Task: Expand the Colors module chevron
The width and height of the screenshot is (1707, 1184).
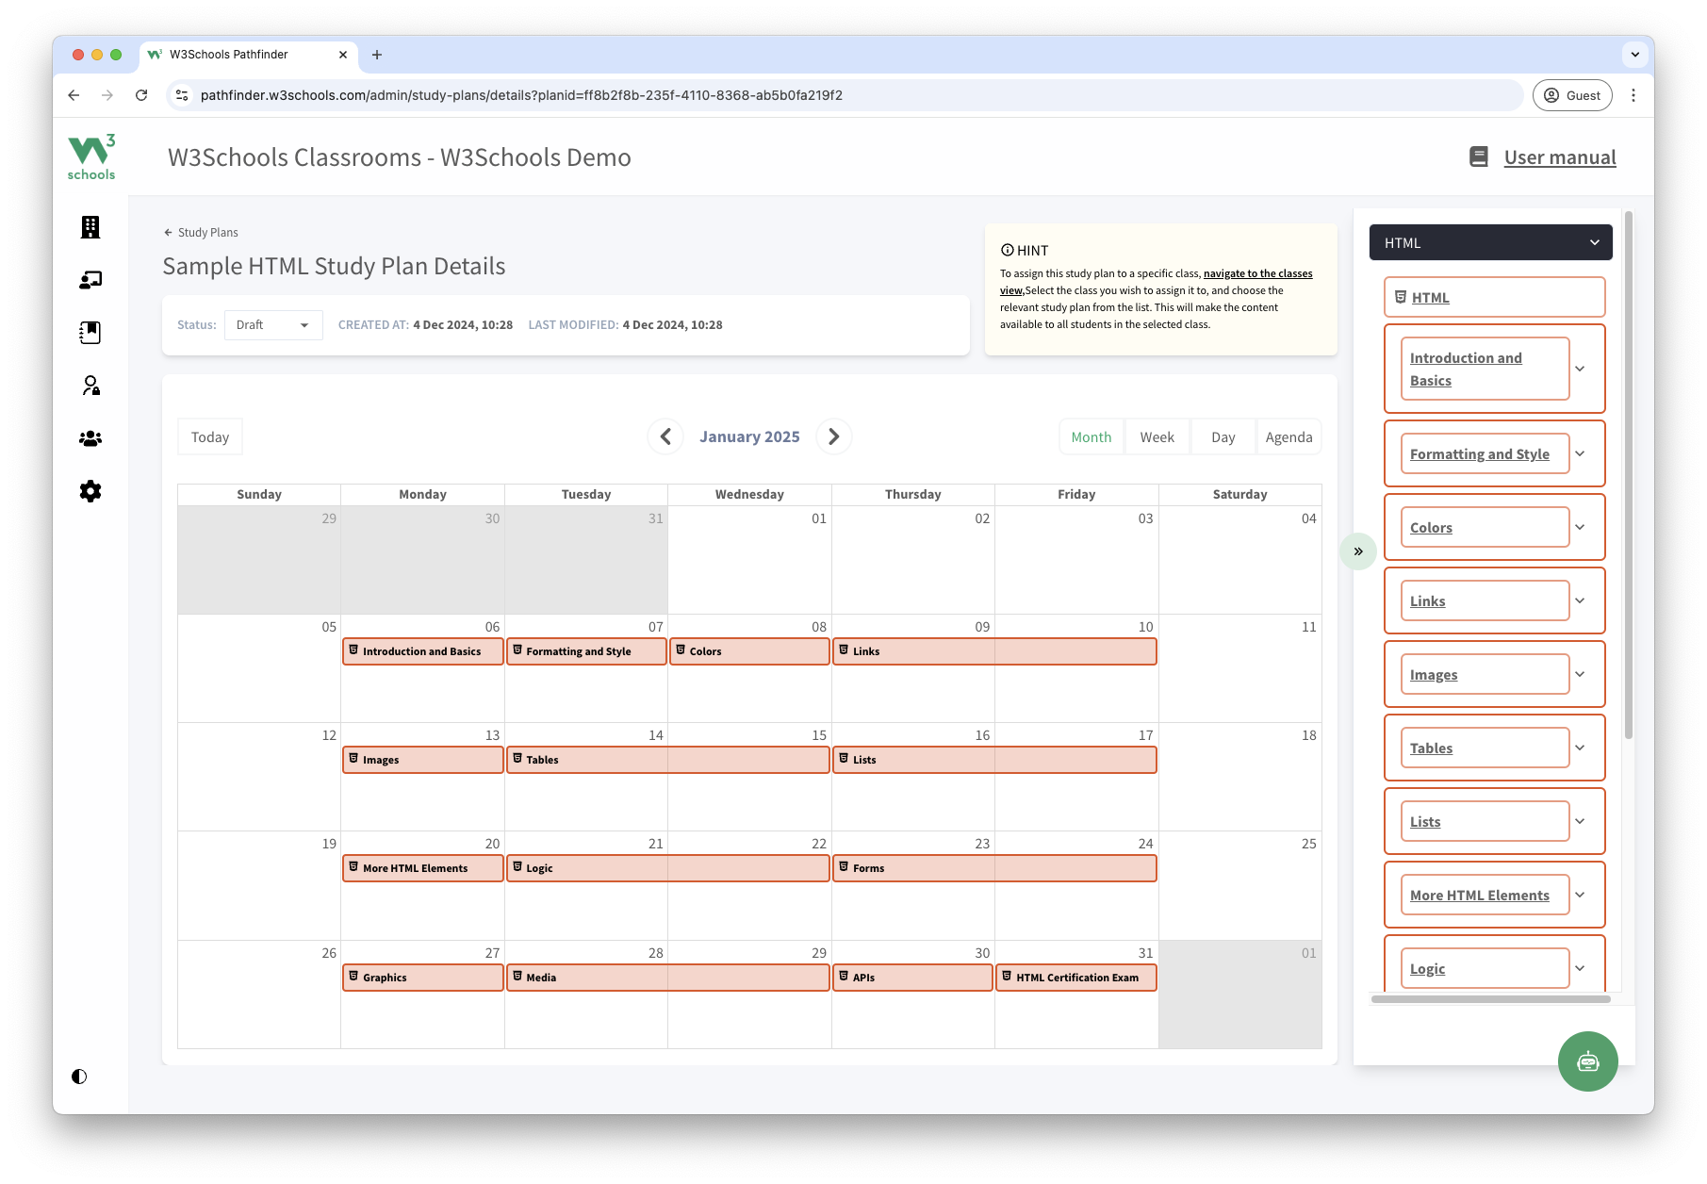Action: 1581,528
